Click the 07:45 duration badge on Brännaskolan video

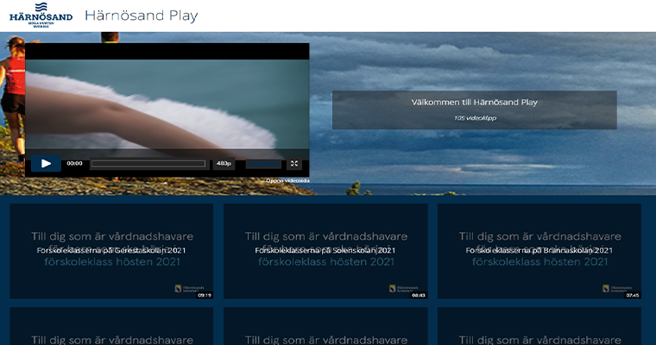click(632, 295)
